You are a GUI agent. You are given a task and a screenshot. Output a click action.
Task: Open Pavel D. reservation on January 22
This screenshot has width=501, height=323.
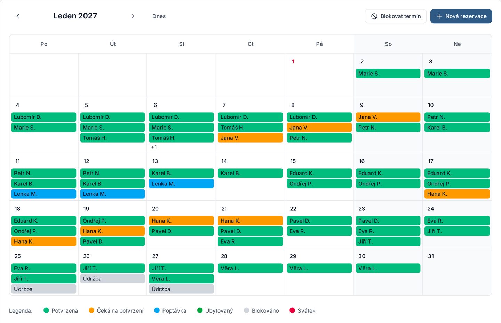[x=319, y=221]
